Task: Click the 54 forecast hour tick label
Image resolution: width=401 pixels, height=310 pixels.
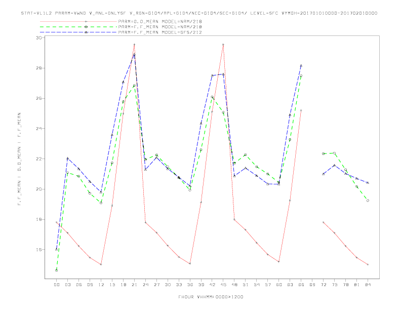Action: click(x=257, y=285)
